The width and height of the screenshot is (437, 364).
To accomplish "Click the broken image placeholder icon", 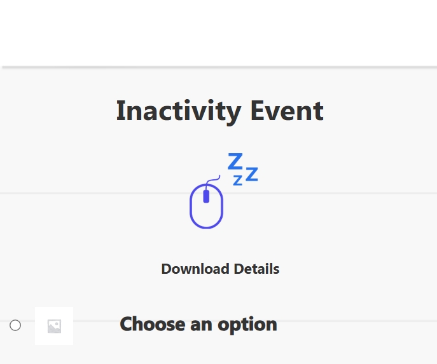I will [x=54, y=326].
